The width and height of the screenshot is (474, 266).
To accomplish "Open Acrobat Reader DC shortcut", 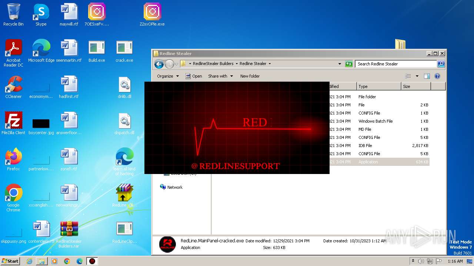I will click(x=13, y=53).
